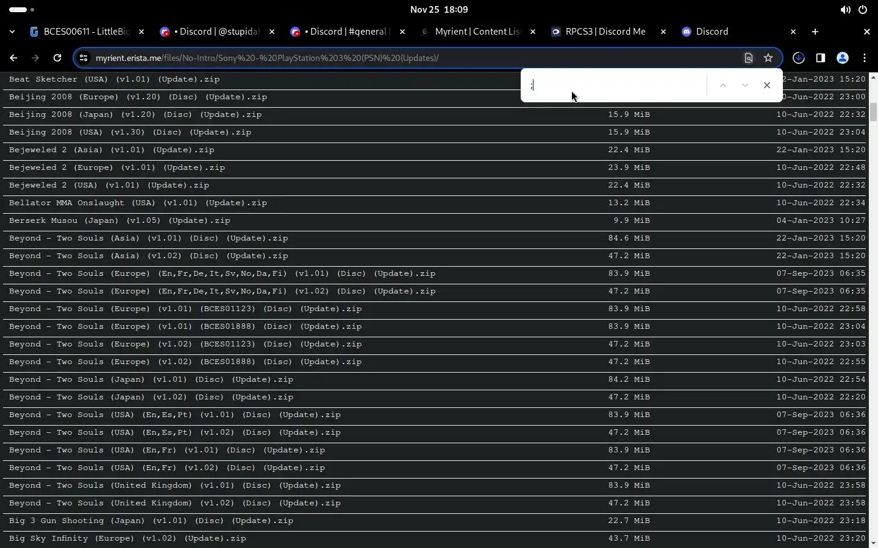Open Beyond Two Souls (v1.01) (BCES01888) zip

pyautogui.click(x=185, y=326)
